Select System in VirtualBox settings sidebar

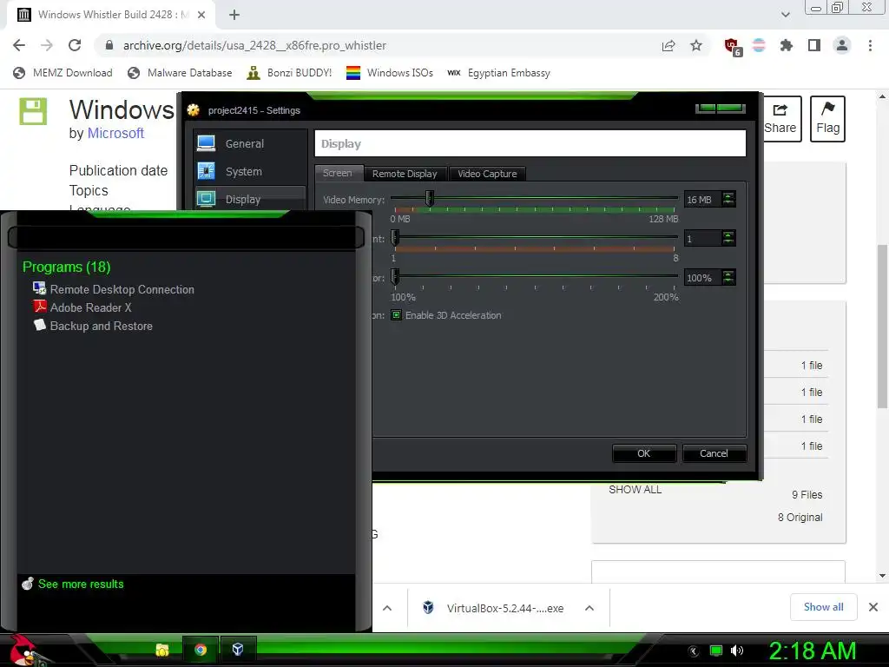click(x=249, y=171)
